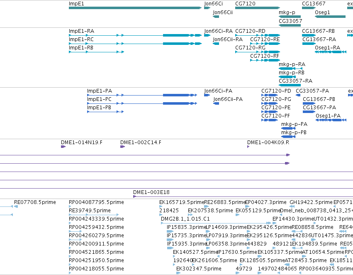The height and width of the screenshot is (275, 353).
Task: Select transcript mkg-p-RA
Action: coord(292,64)
